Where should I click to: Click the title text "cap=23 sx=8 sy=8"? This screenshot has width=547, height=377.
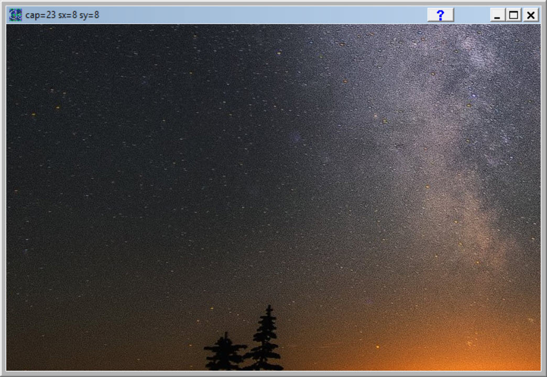(x=62, y=15)
